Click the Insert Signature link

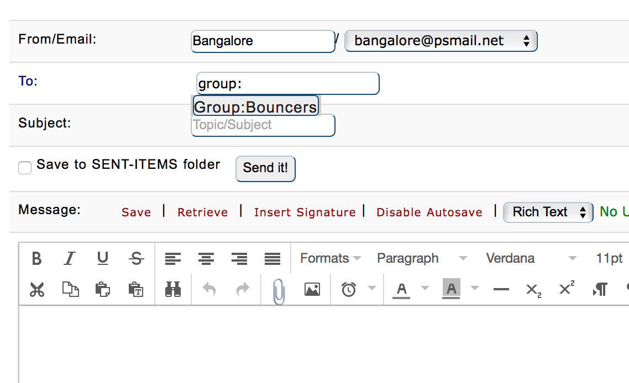(x=305, y=212)
